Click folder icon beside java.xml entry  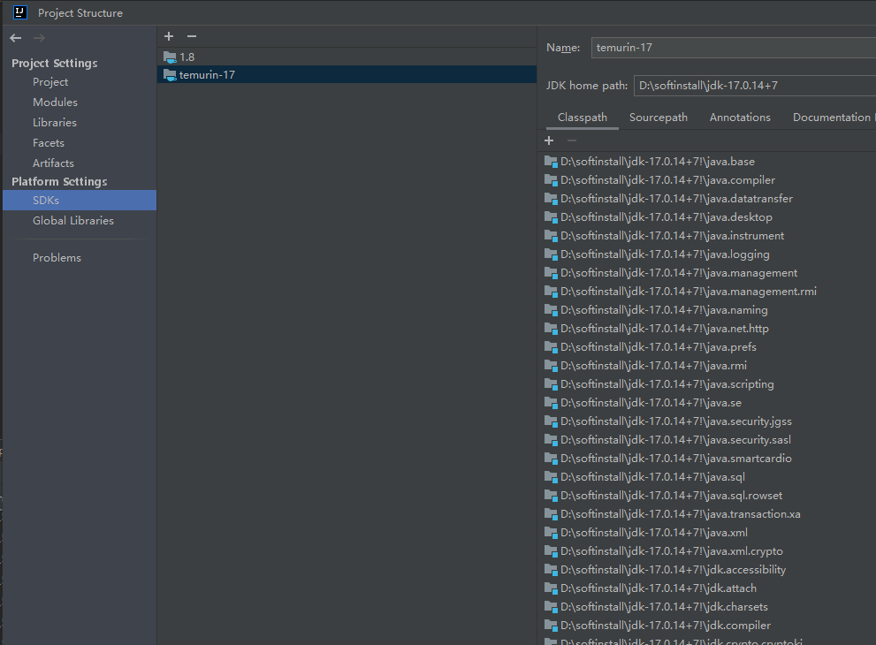click(x=551, y=532)
